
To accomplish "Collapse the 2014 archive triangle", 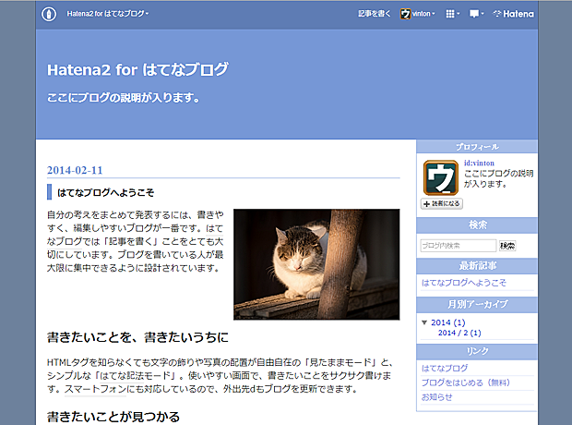I will [424, 322].
